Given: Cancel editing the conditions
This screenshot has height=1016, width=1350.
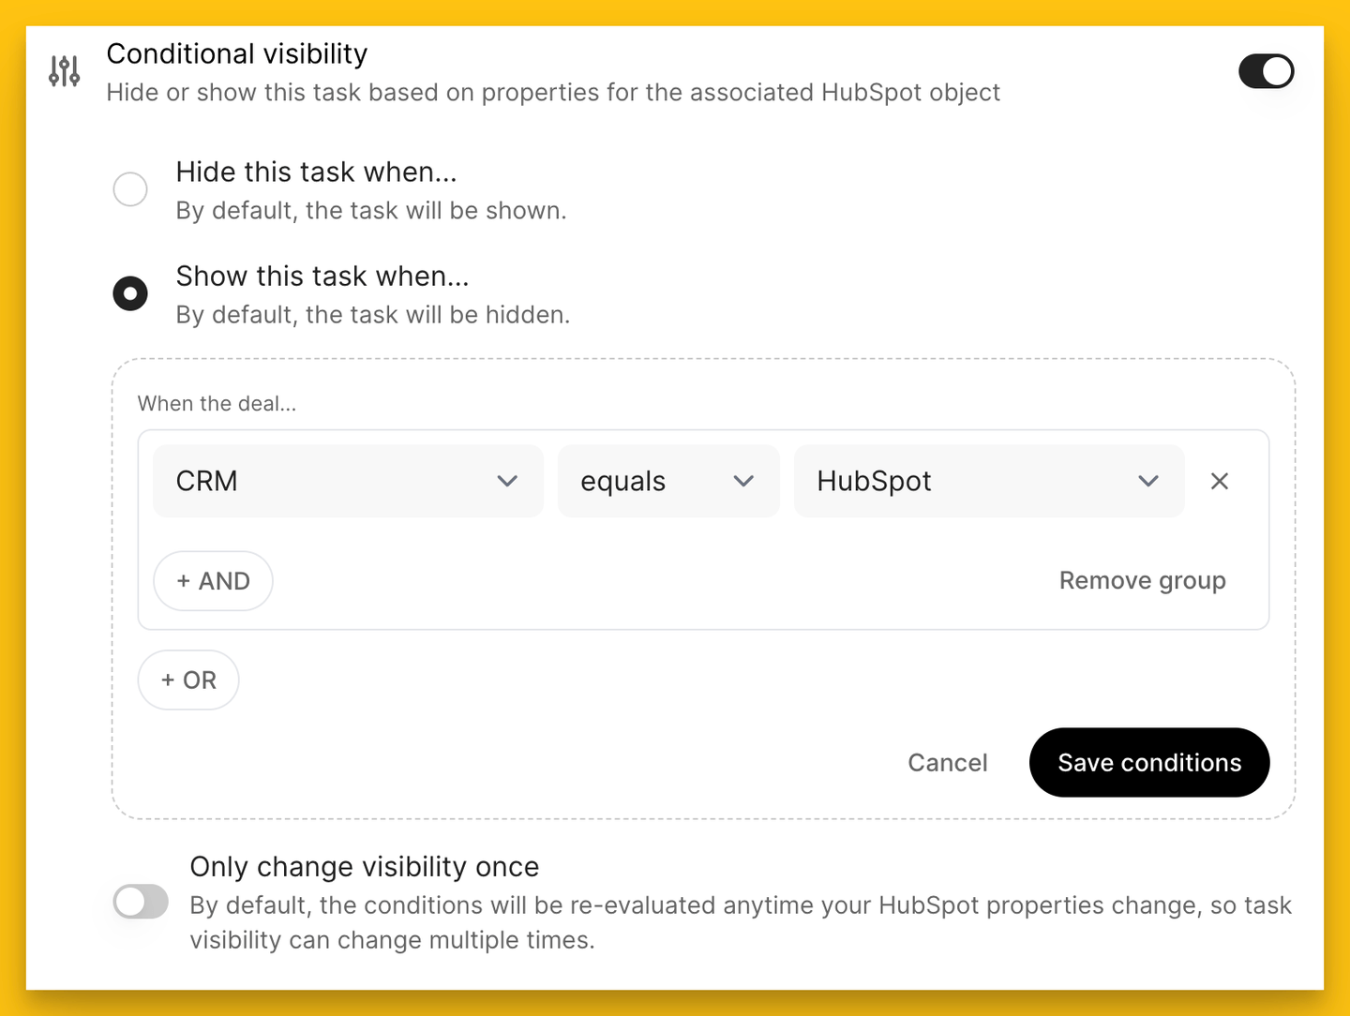Looking at the screenshot, I should (947, 763).
